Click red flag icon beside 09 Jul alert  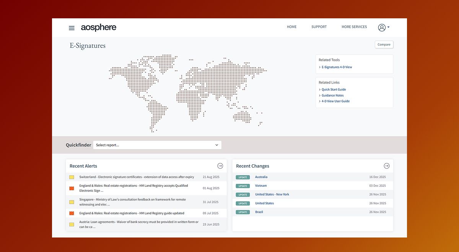click(72, 213)
